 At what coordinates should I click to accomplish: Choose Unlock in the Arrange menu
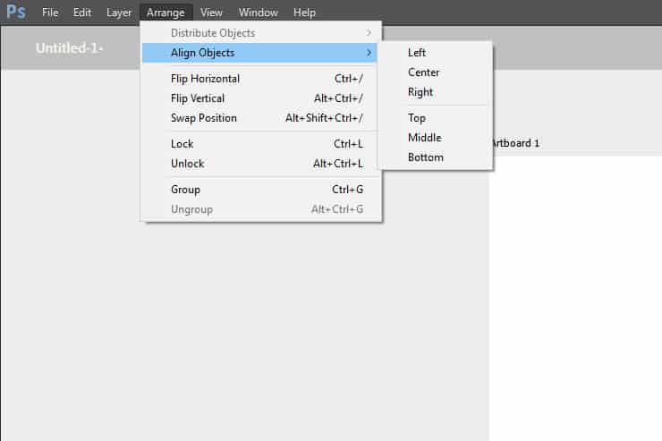pos(259,164)
